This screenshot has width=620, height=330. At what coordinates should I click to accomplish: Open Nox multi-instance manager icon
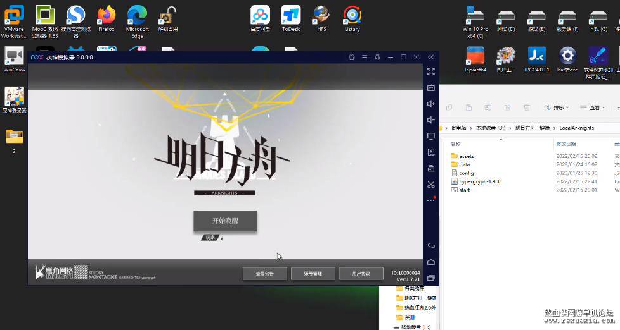tap(431, 168)
